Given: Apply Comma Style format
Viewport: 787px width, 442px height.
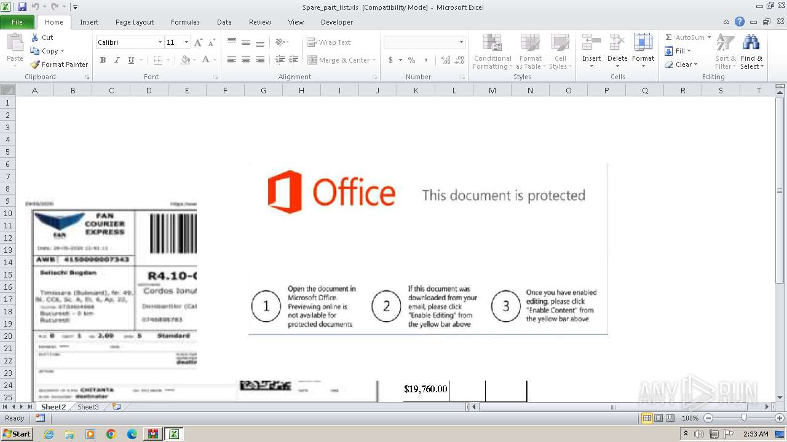Looking at the screenshot, I should click(x=427, y=60).
